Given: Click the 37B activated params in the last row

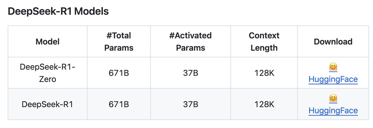Looking at the screenshot, I should pyautogui.click(x=190, y=104).
